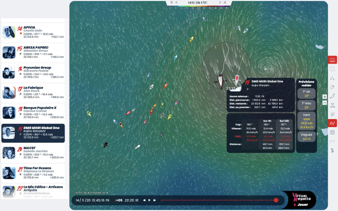
Task: Click the triangle arrow on MACSF card
Action: click(21, 155)
